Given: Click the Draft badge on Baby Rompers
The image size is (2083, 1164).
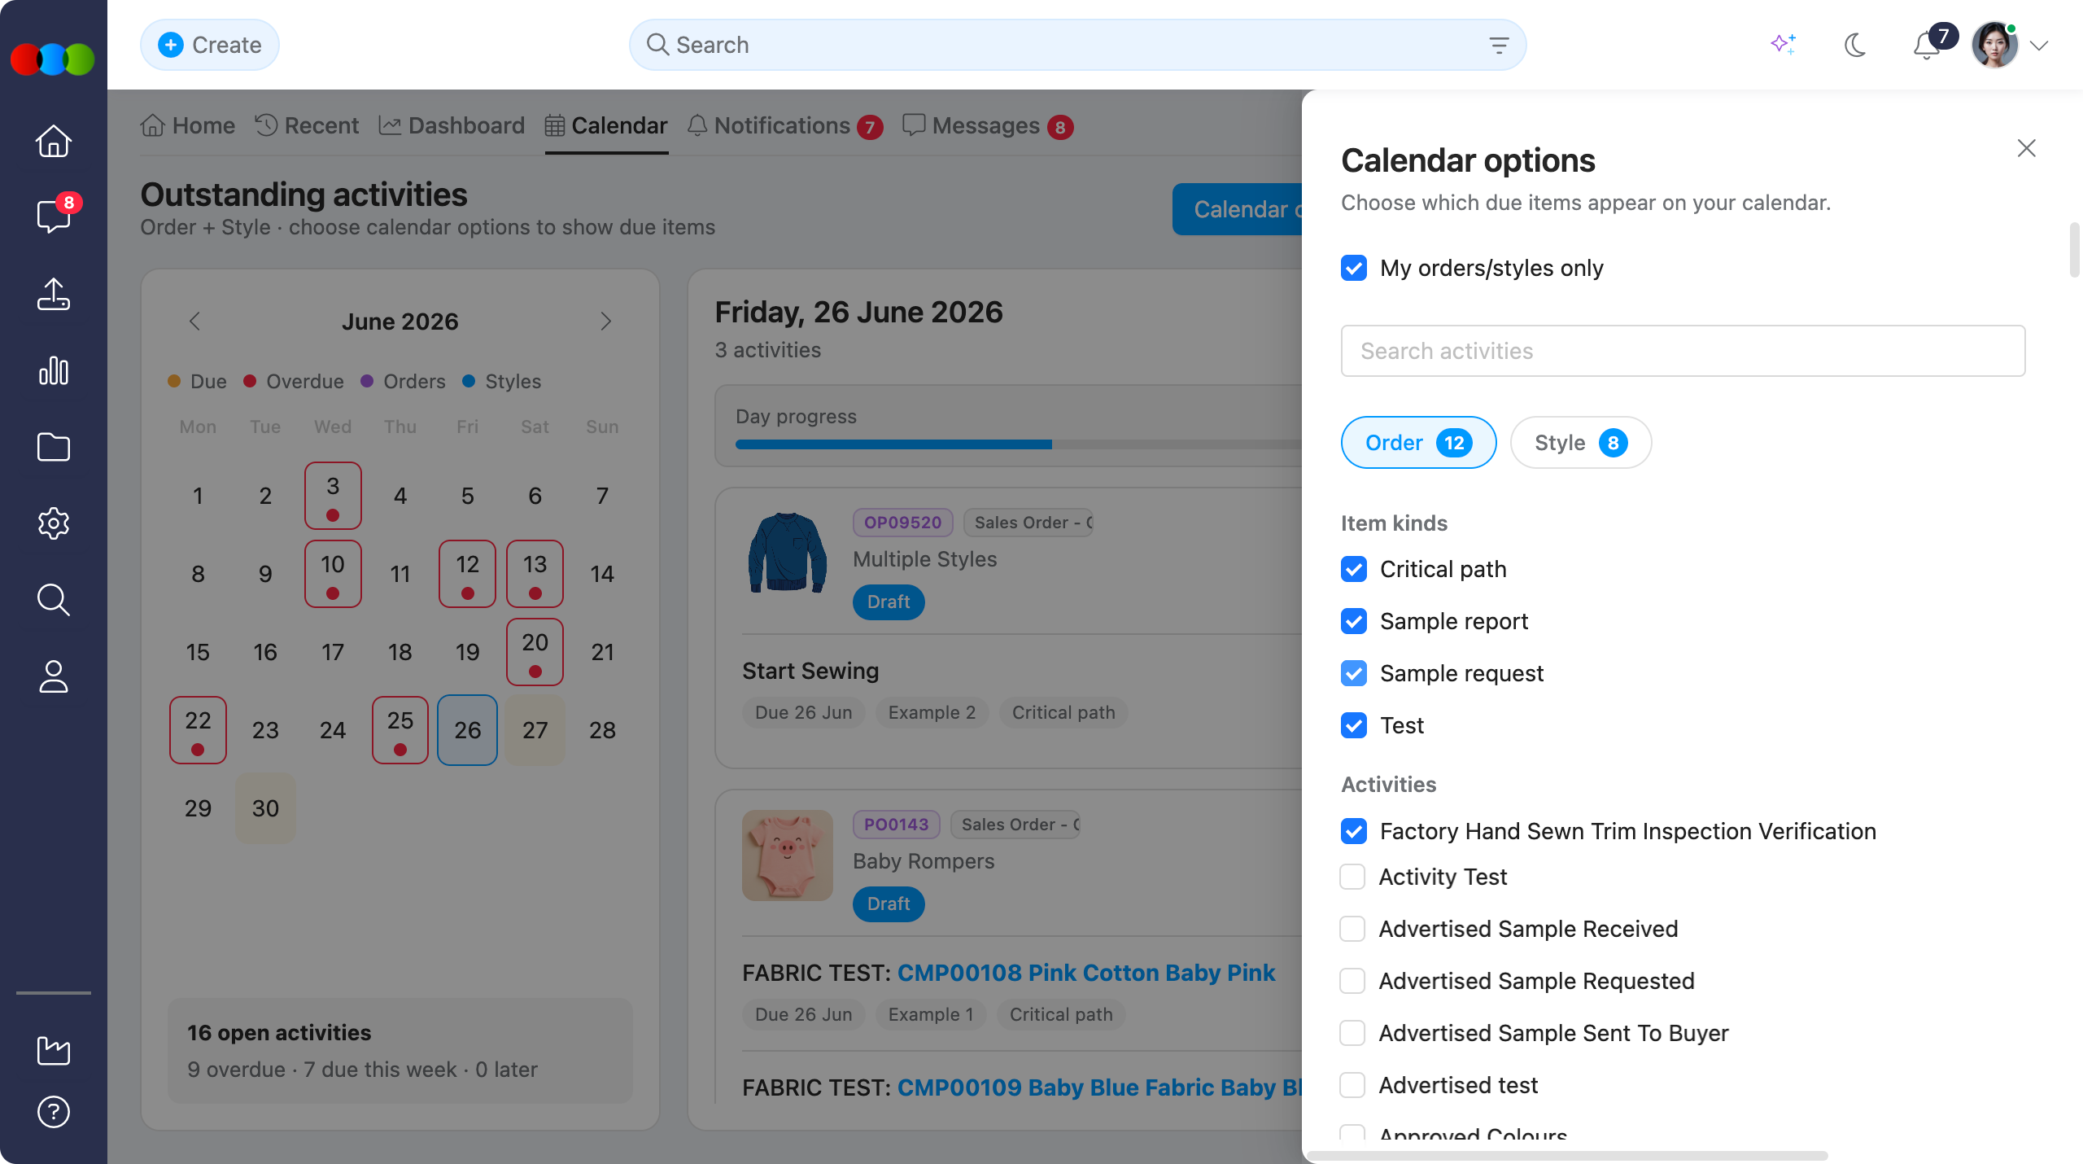Looking at the screenshot, I should tap(889, 904).
